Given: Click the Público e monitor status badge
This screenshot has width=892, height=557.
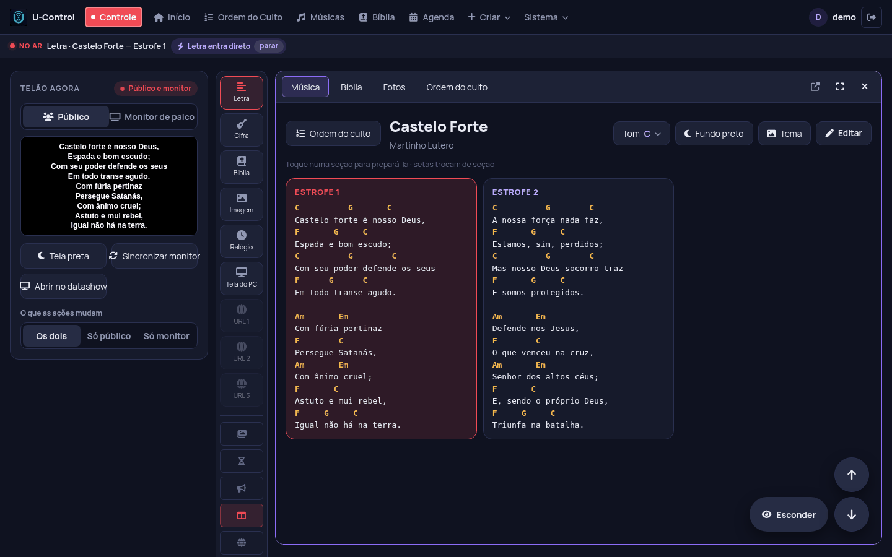Looking at the screenshot, I should pos(155,89).
